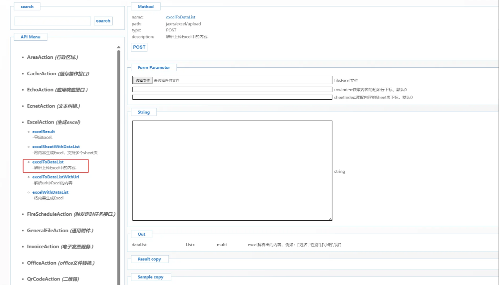Open the excelResult API method
The height and width of the screenshot is (285, 499).
pyautogui.click(x=43, y=132)
